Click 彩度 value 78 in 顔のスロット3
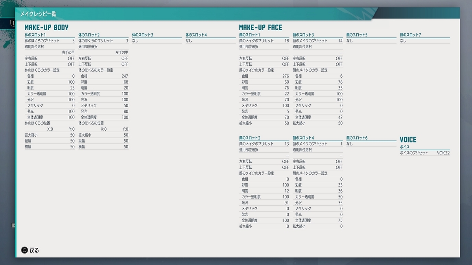The height and width of the screenshot is (265, 472). click(340, 82)
